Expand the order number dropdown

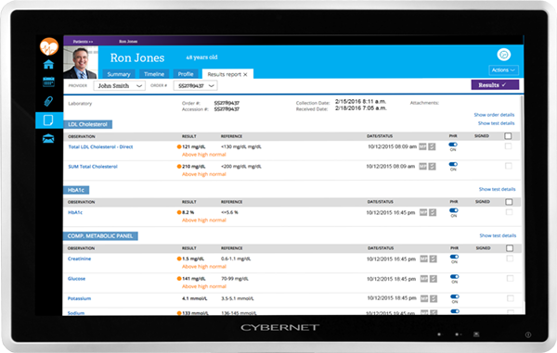(195, 86)
